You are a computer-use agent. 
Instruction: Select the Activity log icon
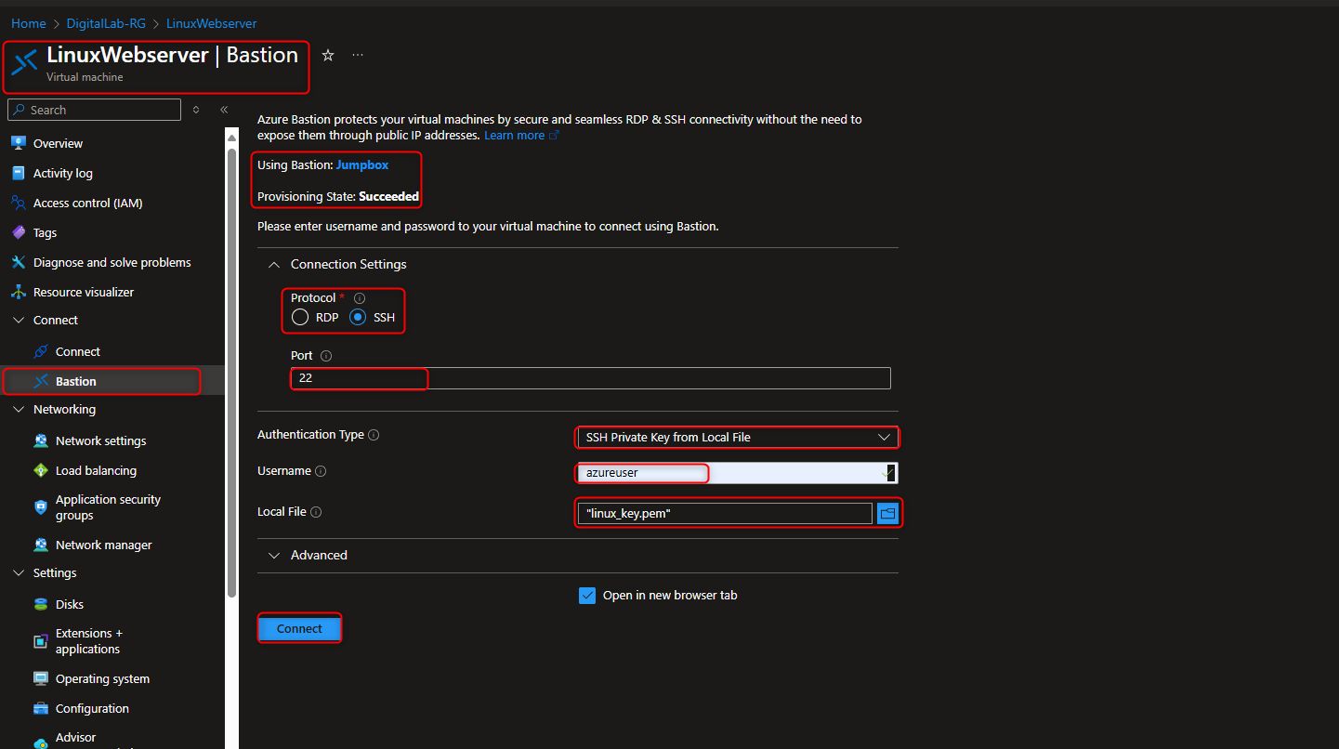(20, 173)
